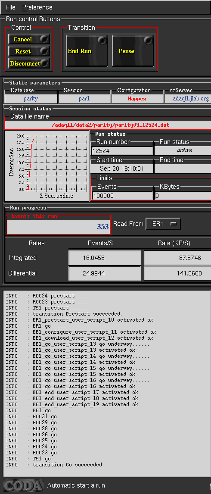Click the Events limit field 100000
Image resolution: width=211 pixels, height=494 pixels.
point(122,196)
